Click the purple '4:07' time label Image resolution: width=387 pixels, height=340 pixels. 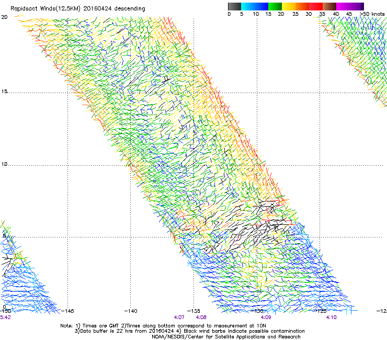[179, 318]
